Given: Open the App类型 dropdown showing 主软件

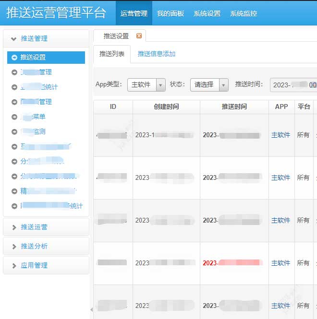Looking at the screenshot, I should 146,85.
